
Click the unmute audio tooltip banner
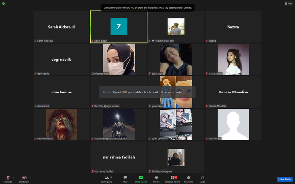(147, 8)
